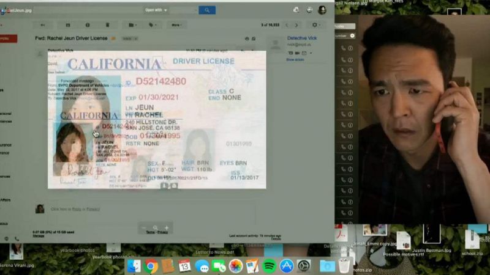Open the Detective Vick contact link
Image resolution: width=490 pixels, height=275 pixels.
302,38
